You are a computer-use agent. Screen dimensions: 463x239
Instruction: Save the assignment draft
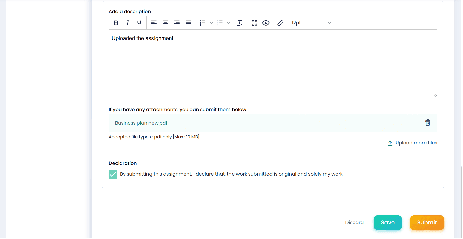click(x=388, y=223)
